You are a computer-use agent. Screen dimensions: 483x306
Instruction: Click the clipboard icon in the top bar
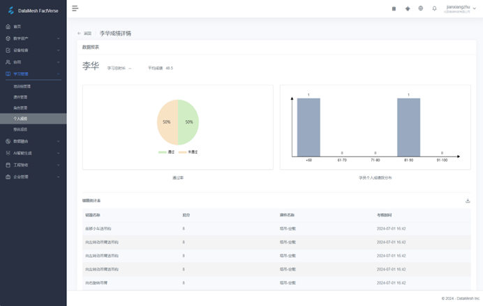point(394,8)
